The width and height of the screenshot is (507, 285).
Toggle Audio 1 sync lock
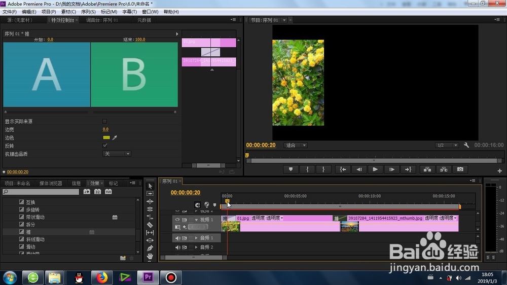tap(185, 238)
